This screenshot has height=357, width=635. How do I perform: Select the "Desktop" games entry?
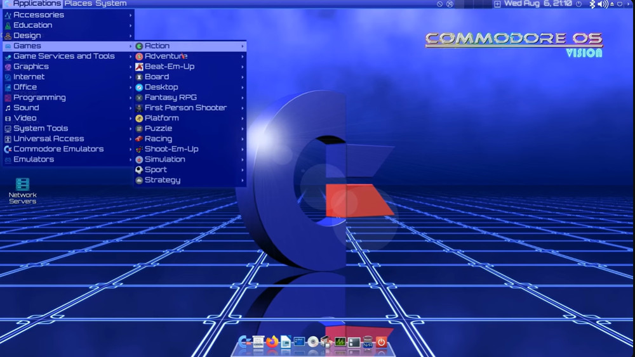tap(190, 88)
